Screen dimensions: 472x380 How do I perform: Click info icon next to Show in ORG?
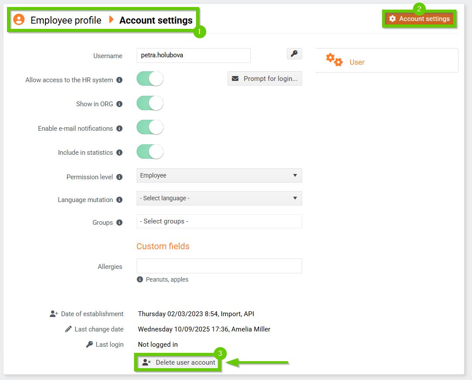(x=119, y=104)
